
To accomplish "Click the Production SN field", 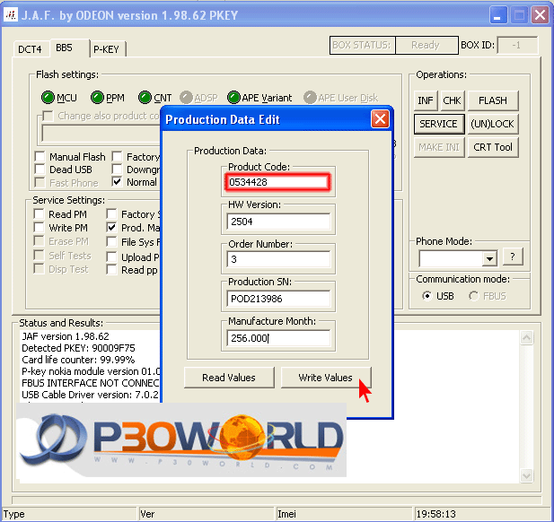I will coord(278,299).
